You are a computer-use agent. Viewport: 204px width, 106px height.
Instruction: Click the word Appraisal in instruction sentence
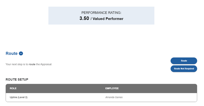[46, 64]
